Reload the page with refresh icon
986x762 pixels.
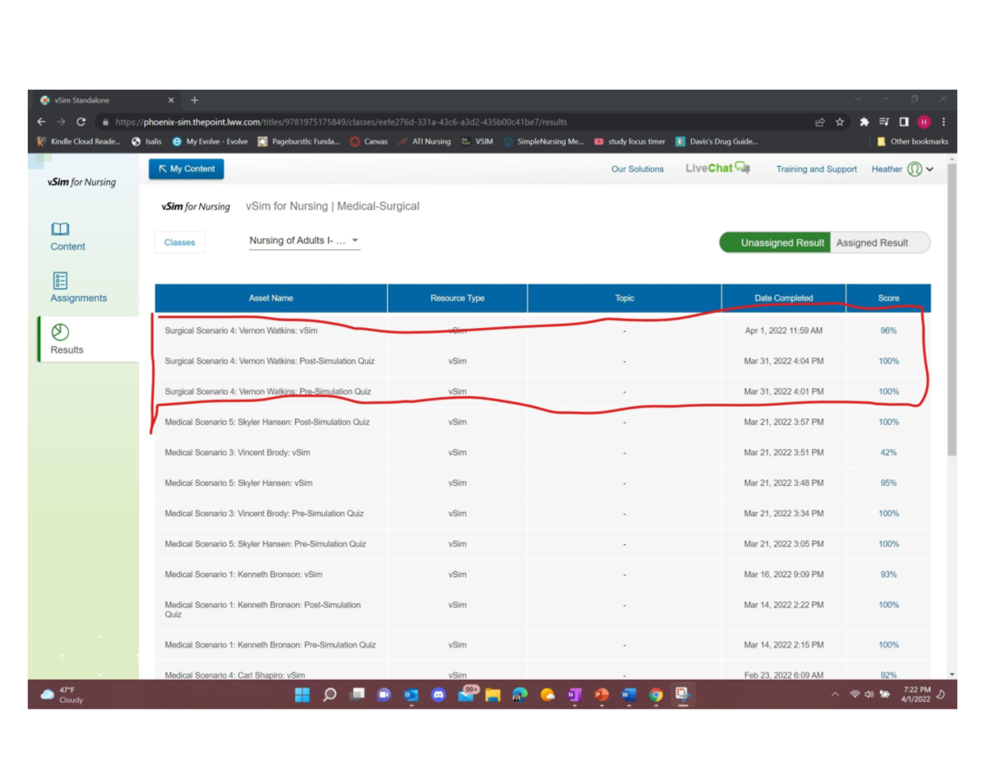click(x=81, y=122)
